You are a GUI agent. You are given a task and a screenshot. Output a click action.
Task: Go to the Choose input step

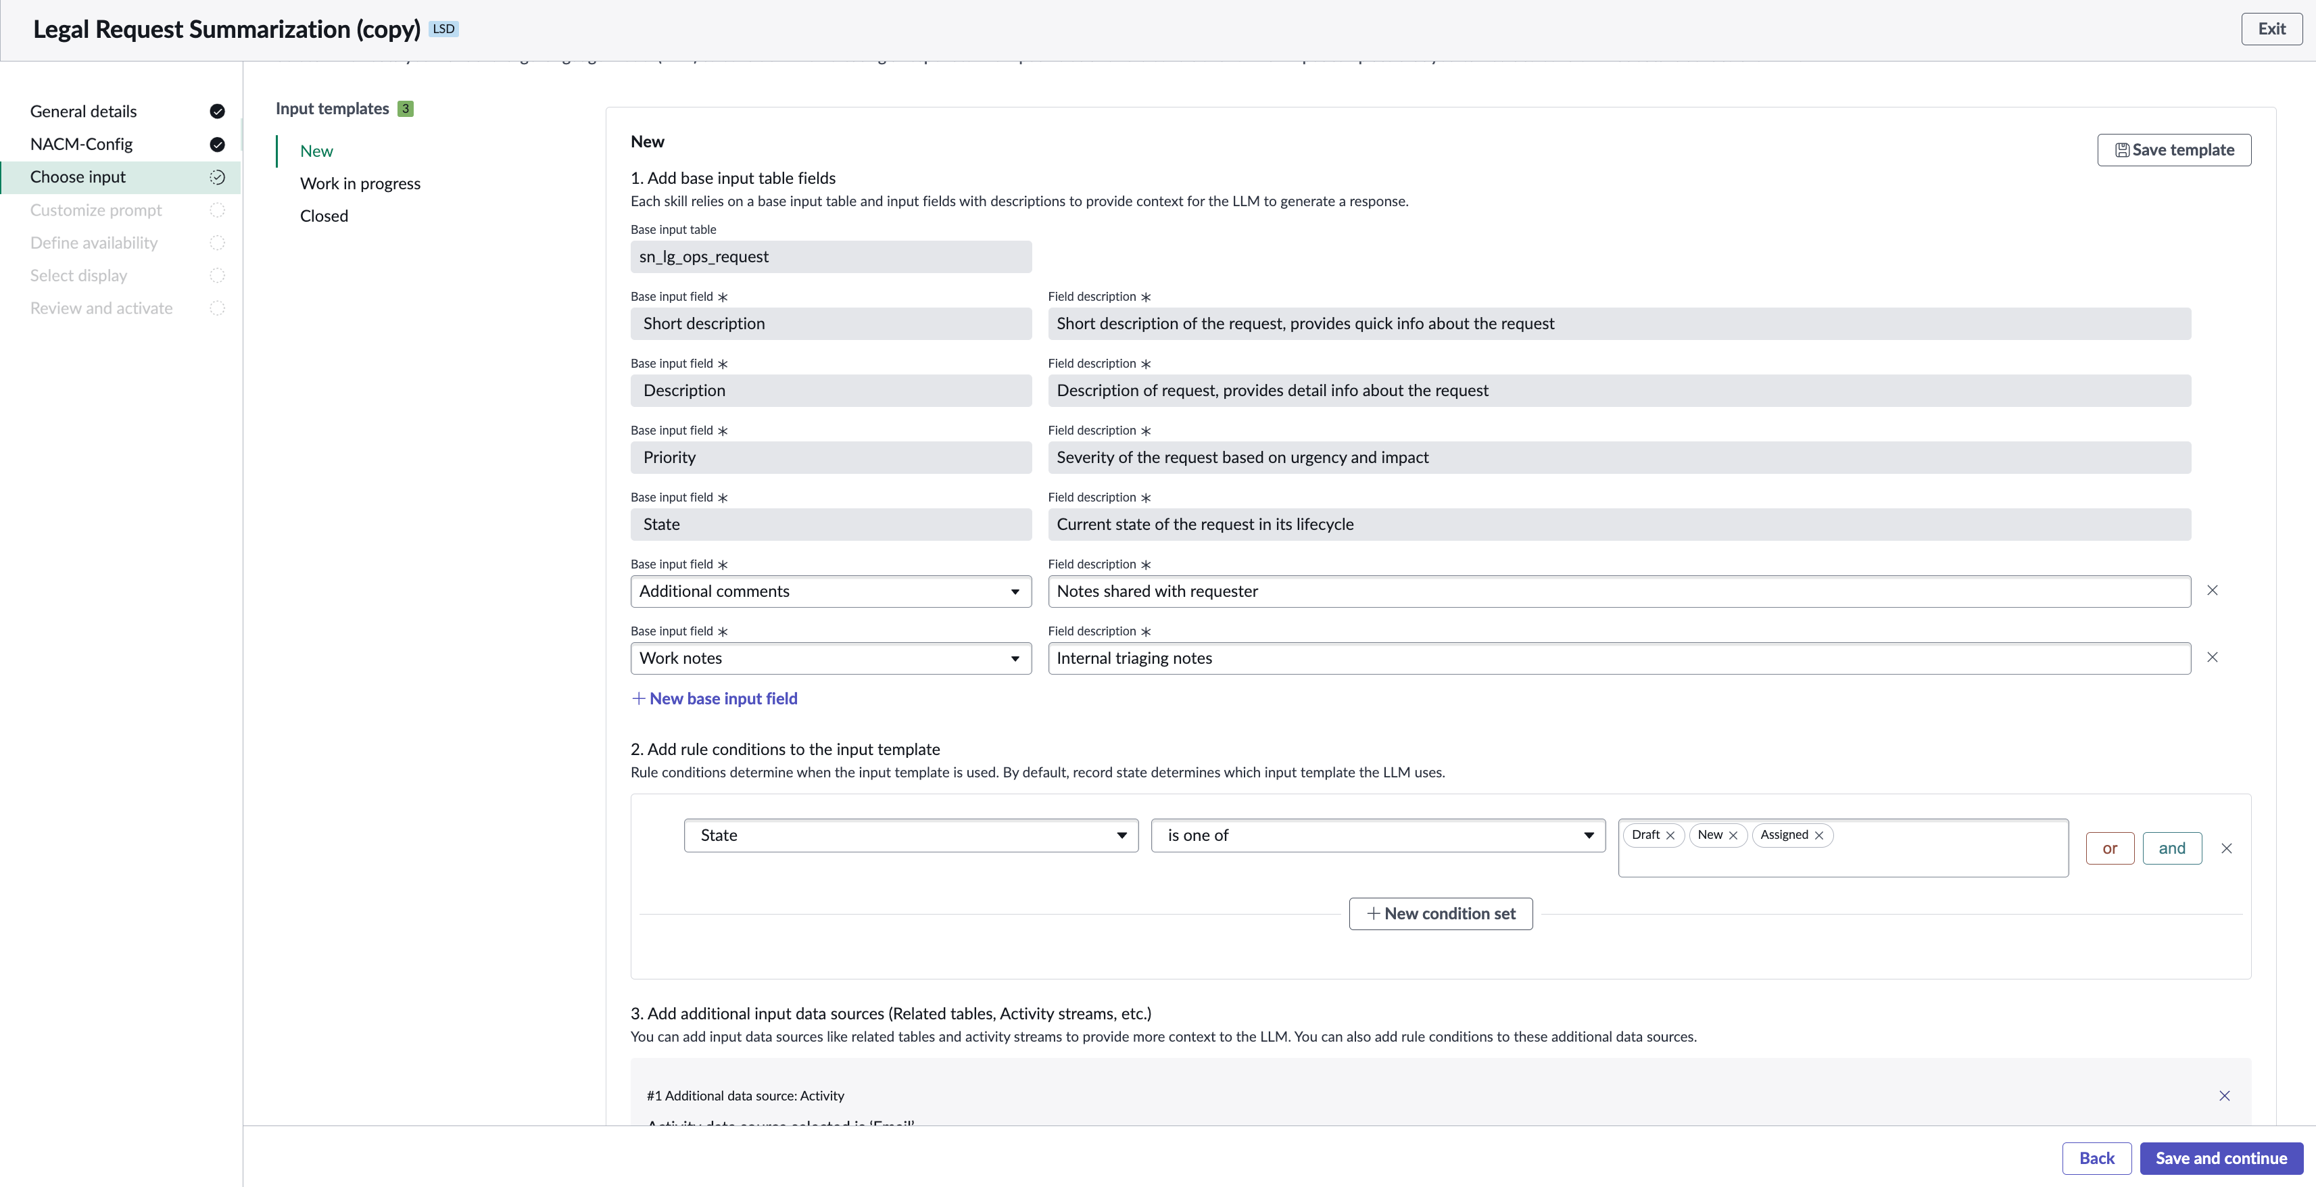pos(120,177)
